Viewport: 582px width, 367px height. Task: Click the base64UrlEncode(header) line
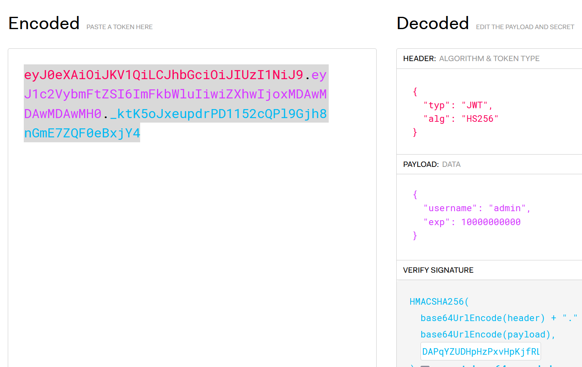click(499, 318)
